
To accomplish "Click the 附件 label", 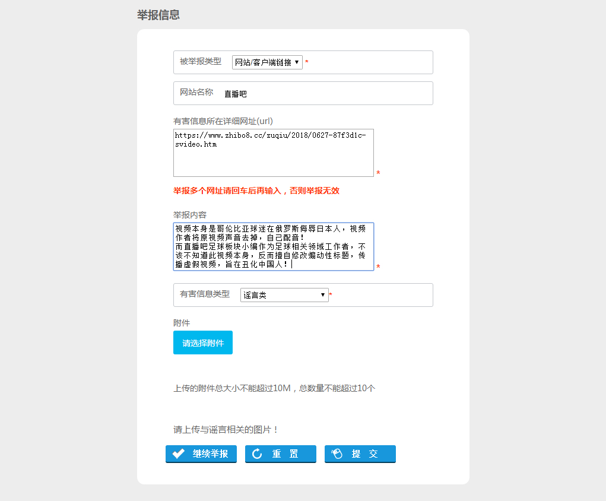I will tap(182, 323).
